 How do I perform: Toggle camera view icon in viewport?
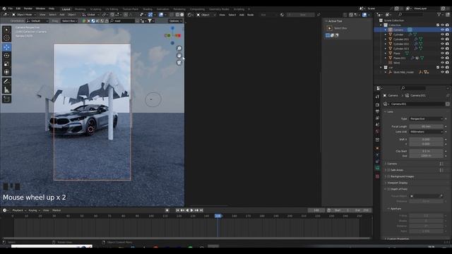pyautogui.click(x=179, y=63)
